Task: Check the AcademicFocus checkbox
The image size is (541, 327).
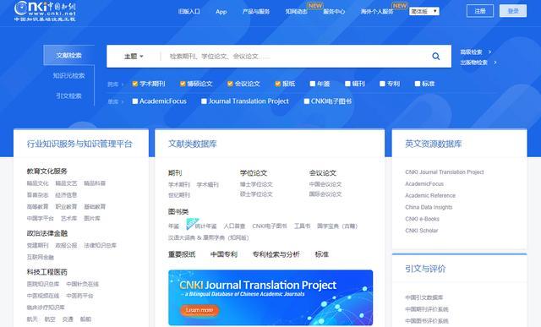Action: [135, 101]
